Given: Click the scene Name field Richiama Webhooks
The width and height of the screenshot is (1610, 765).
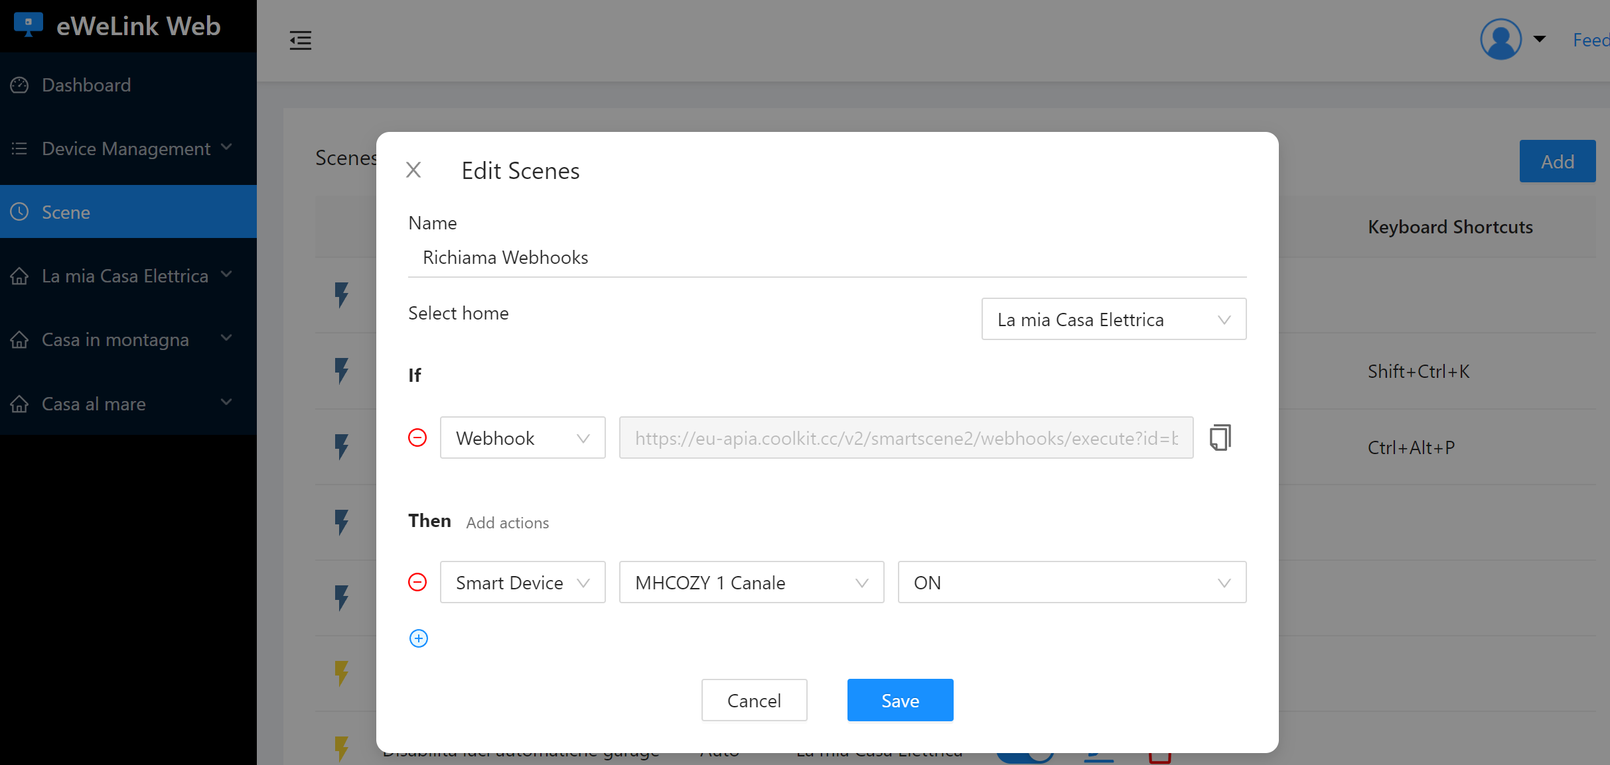Looking at the screenshot, I should pyautogui.click(x=827, y=257).
